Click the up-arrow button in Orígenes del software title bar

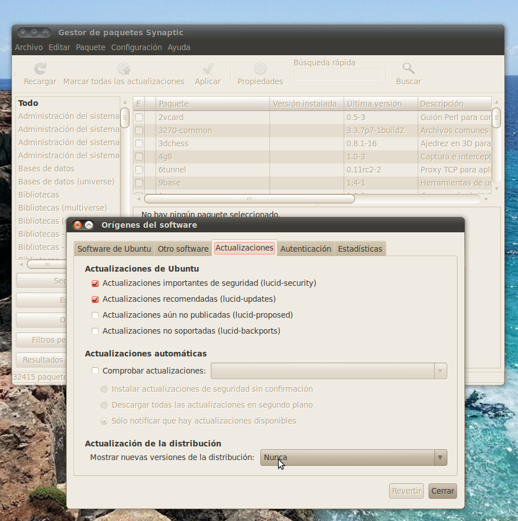point(89,225)
